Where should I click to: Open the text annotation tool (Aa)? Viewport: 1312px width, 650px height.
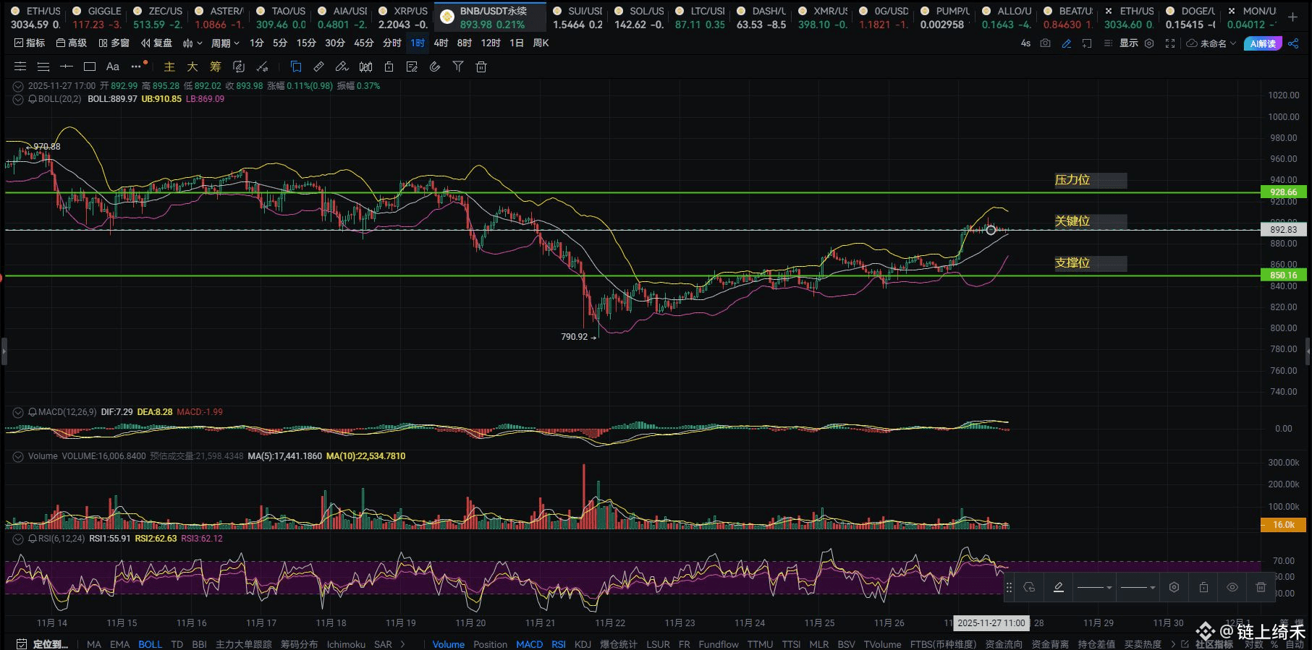(112, 67)
